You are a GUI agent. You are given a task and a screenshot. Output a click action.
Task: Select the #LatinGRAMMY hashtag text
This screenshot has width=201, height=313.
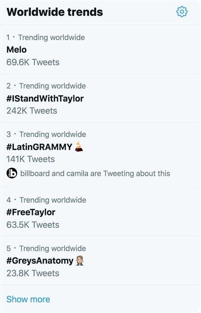pos(39,147)
